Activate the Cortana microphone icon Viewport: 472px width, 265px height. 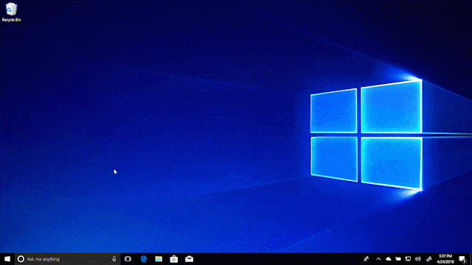(x=114, y=259)
